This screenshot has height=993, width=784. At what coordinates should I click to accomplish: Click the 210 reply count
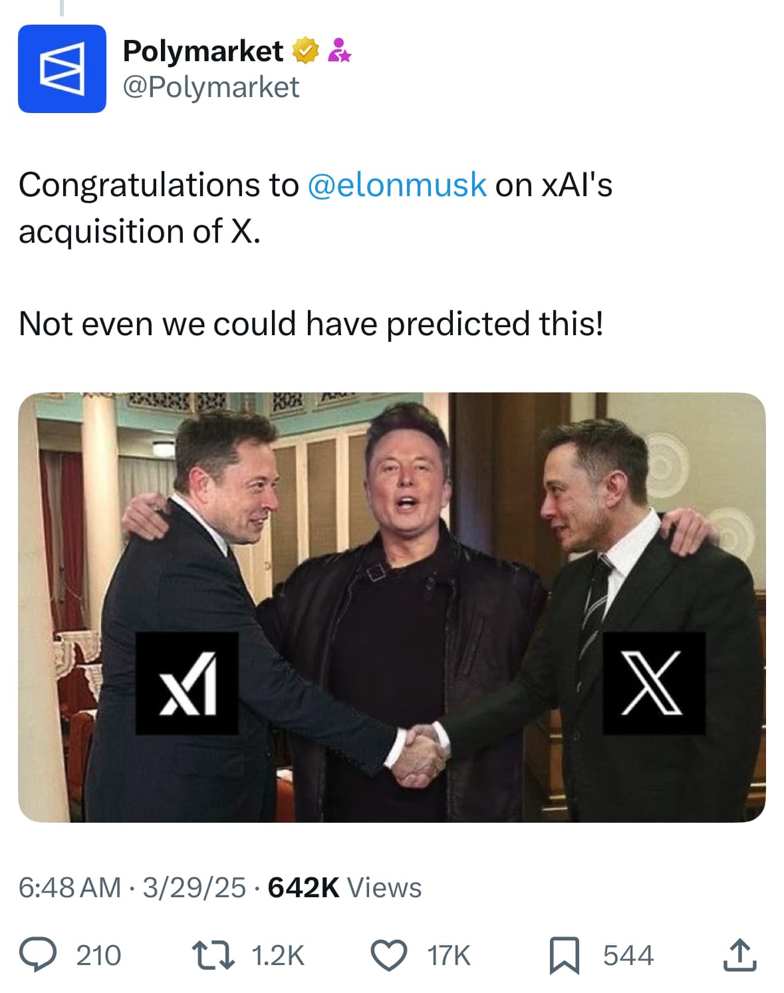pos(97,956)
